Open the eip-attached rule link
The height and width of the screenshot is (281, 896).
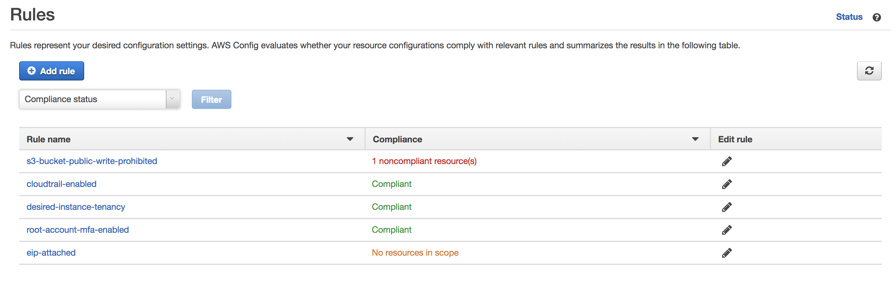[51, 253]
